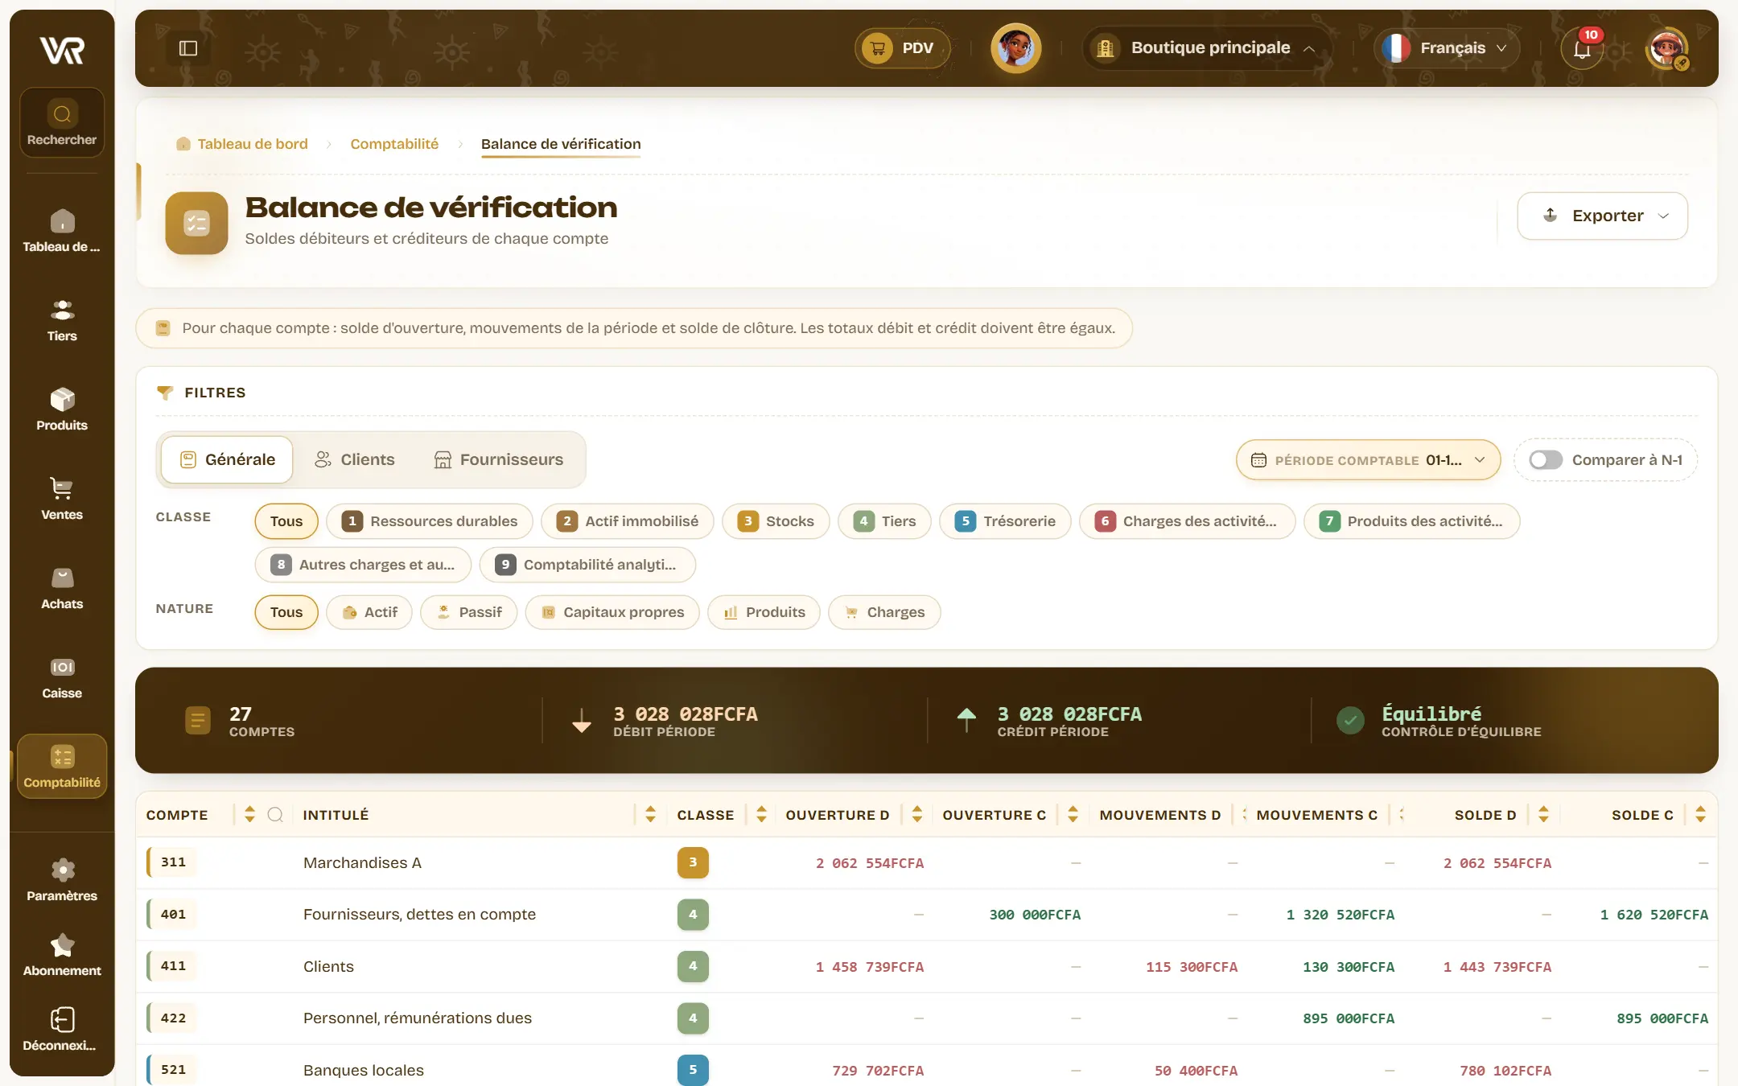Follow the Tableau de bord breadcrumb
Viewport: 1738px width, 1086px height.
[x=242, y=144]
